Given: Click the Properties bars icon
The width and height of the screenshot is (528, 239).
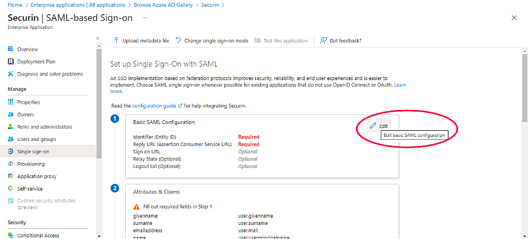Looking at the screenshot, I should pyautogui.click(x=11, y=102).
